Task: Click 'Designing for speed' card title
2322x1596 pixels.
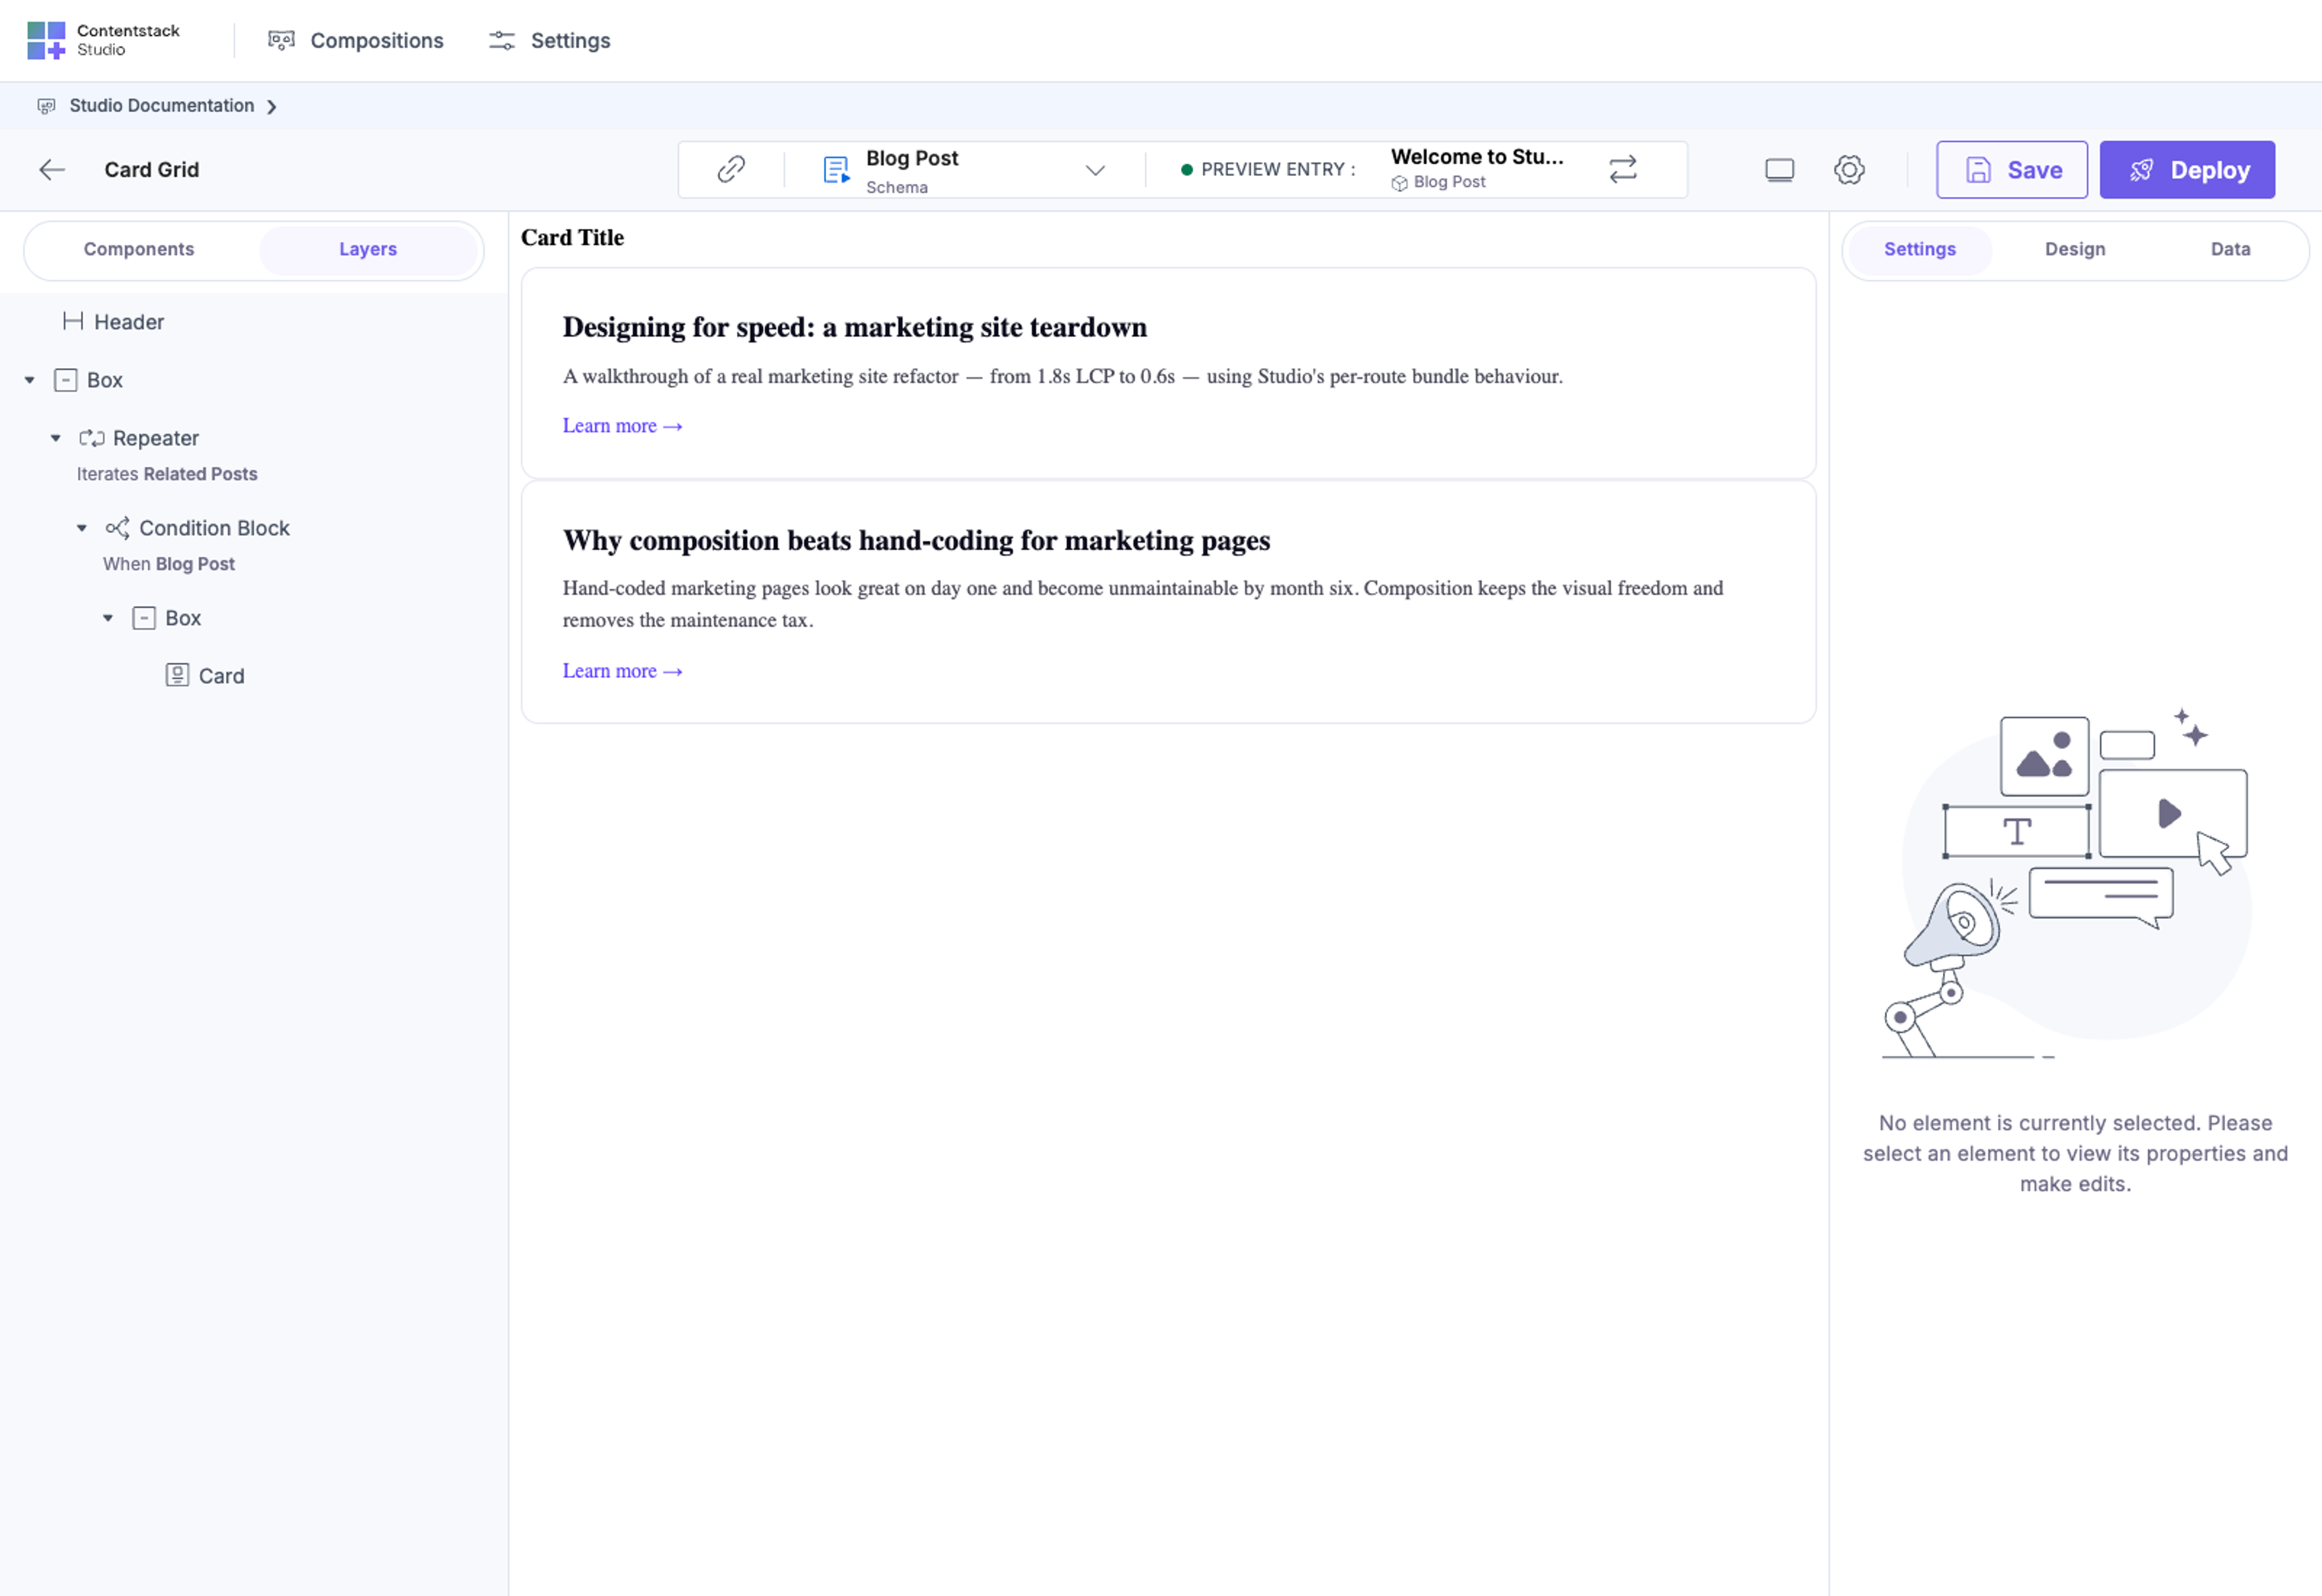Action: click(x=855, y=327)
